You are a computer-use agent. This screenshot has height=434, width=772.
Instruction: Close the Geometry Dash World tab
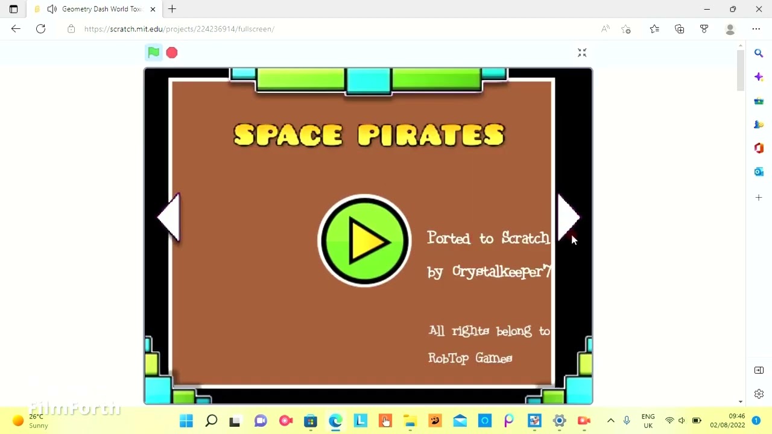(x=153, y=9)
